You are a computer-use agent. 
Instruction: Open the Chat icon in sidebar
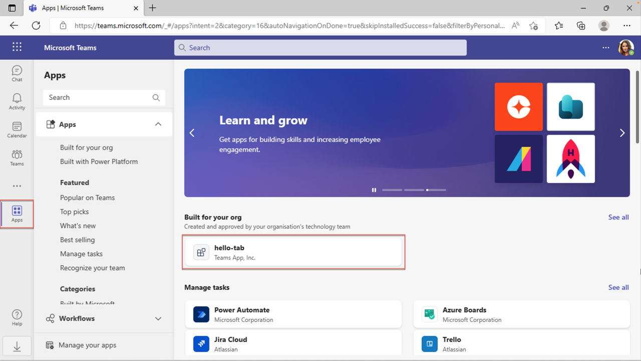point(17,73)
